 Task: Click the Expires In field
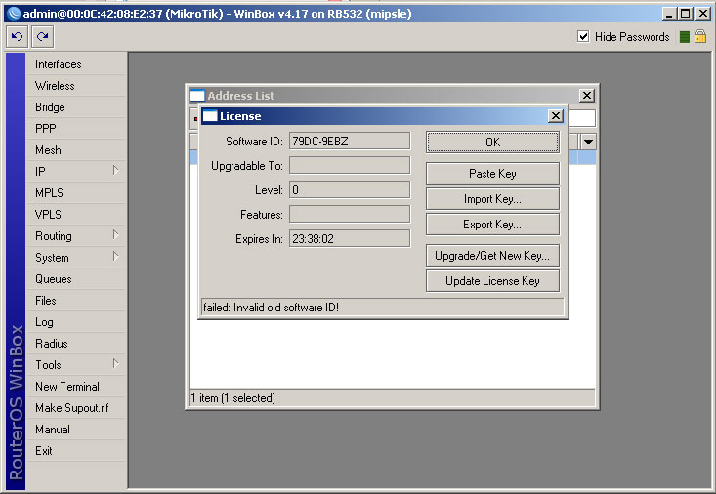coord(350,239)
